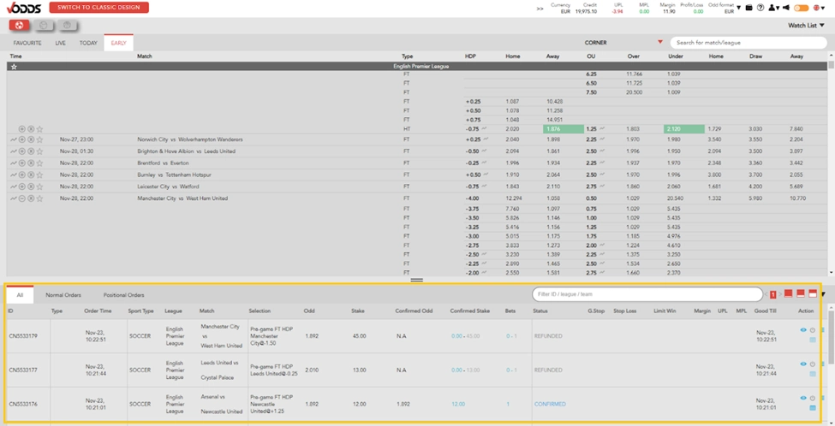Select the grey basketball sport button
This screenshot has width=835, height=426.
pos(45,25)
